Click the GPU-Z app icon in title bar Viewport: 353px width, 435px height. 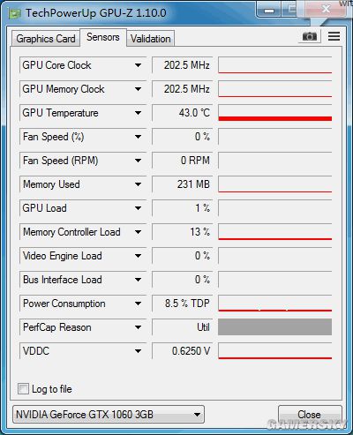[x=14, y=13]
